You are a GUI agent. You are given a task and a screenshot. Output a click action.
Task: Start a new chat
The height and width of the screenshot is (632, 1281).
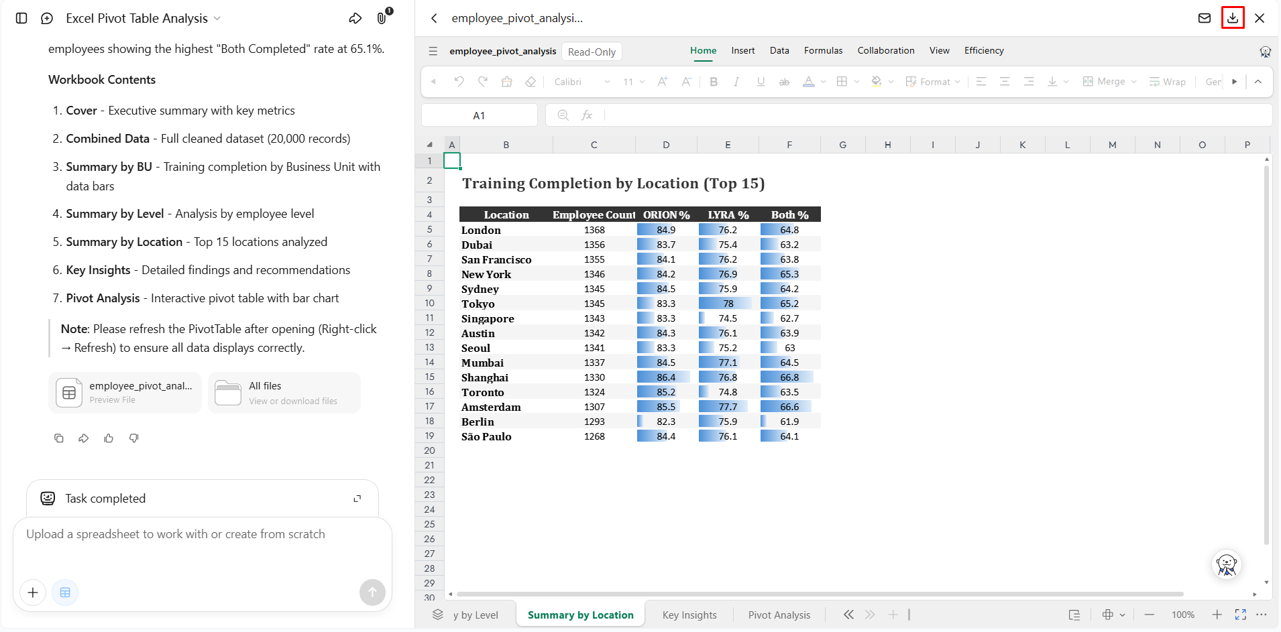point(47,18)
